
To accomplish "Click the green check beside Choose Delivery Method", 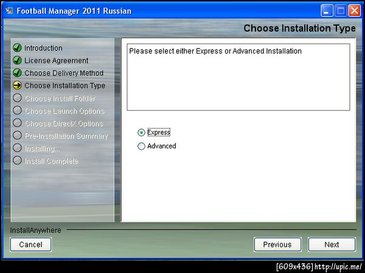I will 17,73.
